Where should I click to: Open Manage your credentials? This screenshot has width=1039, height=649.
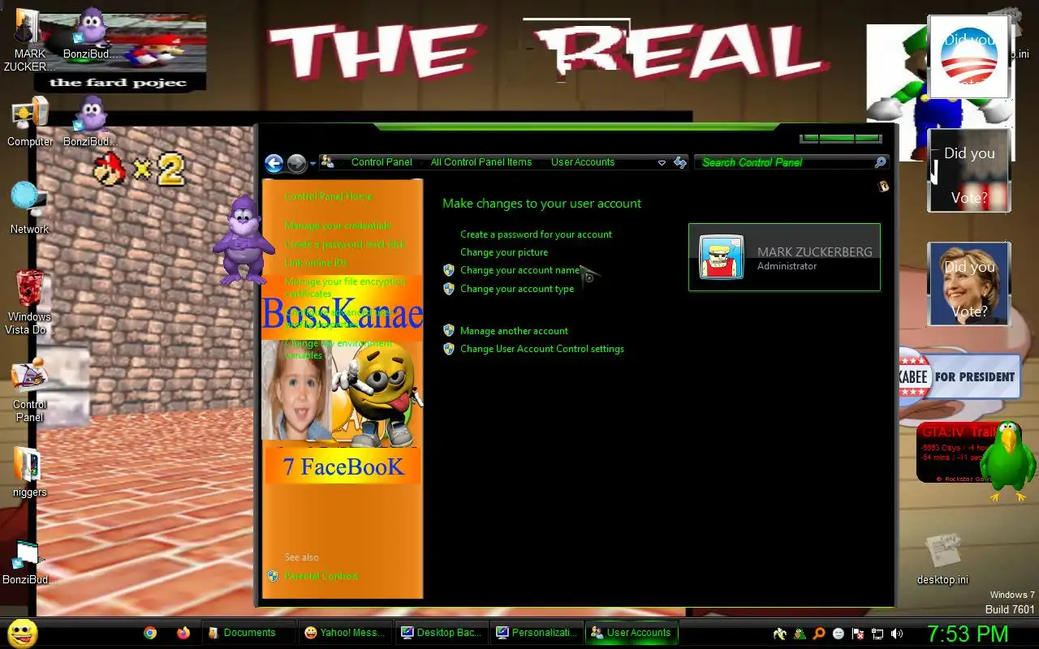pyautogui.click(x=338, y=226)
